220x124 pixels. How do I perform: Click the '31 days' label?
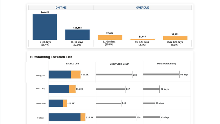[x=160, y=103]
